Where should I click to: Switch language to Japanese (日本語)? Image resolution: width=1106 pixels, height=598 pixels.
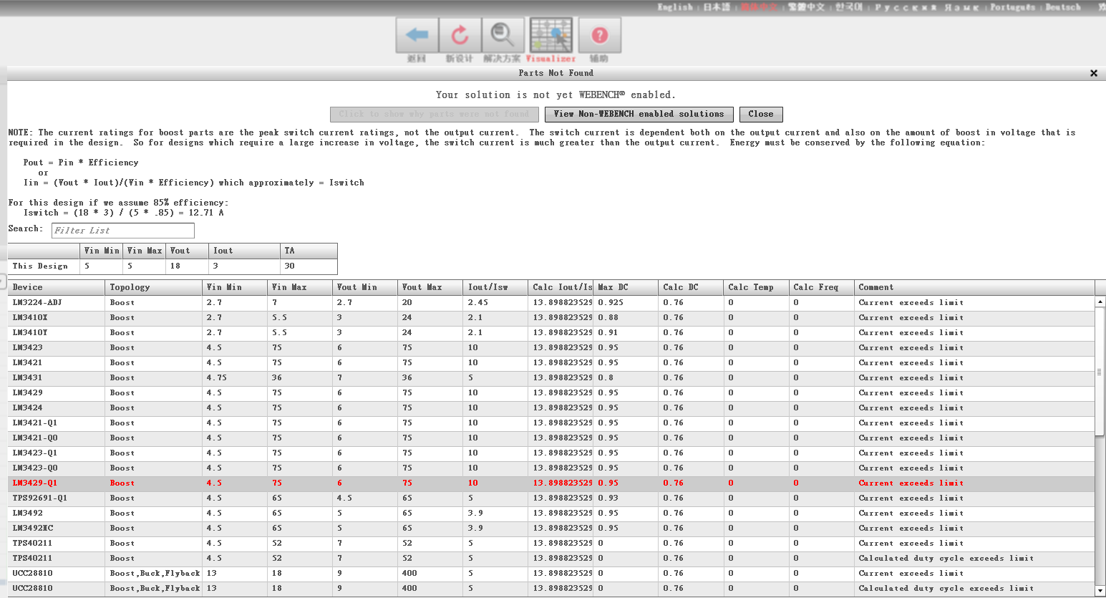click(717, 7)
